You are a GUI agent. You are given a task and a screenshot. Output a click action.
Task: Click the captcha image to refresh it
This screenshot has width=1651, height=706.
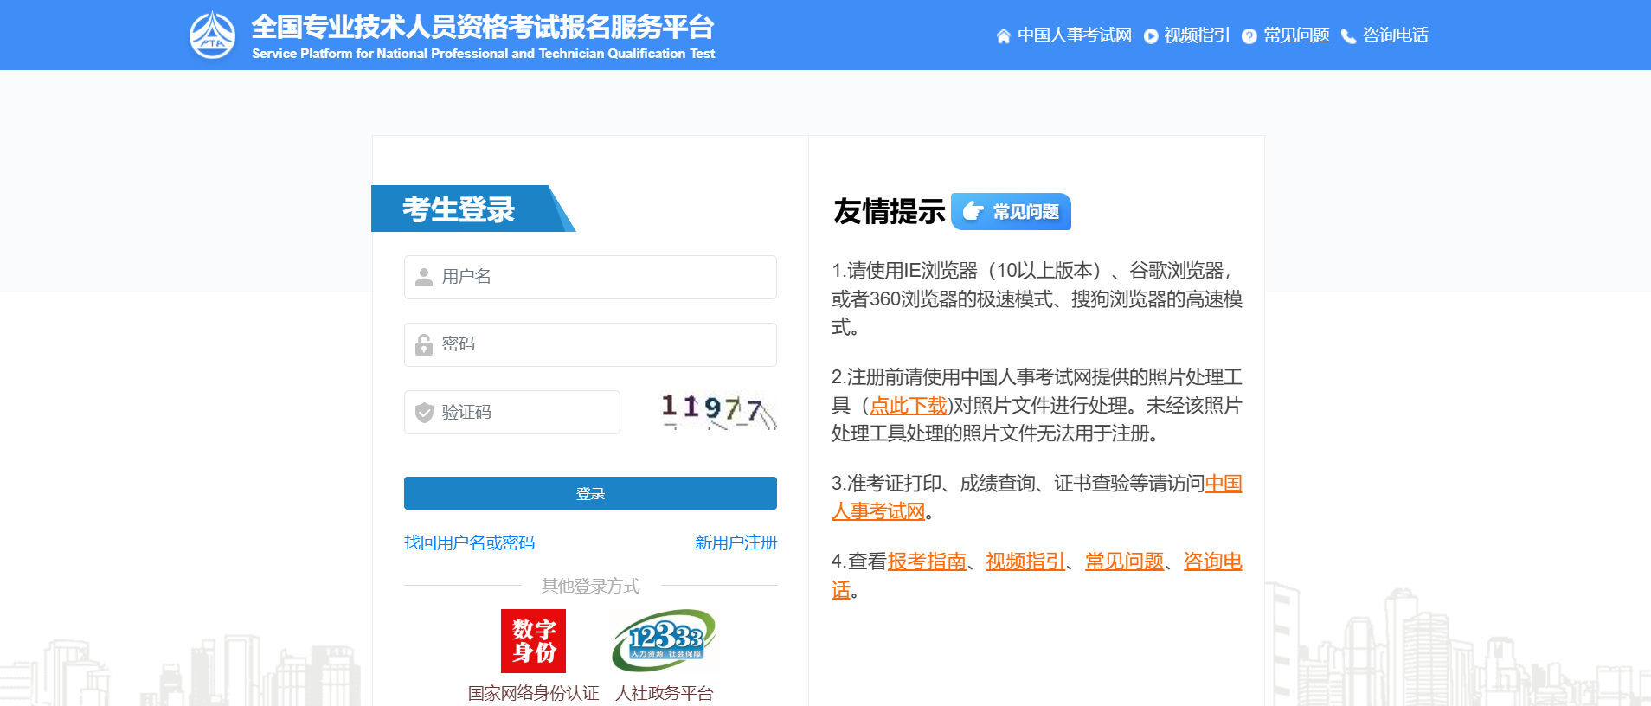point(717,411)
